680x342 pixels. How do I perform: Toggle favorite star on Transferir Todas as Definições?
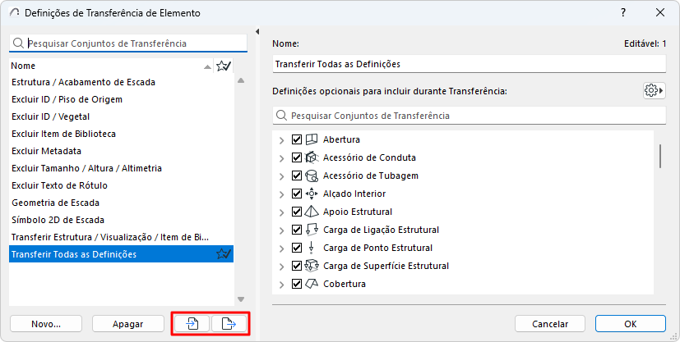[223, 254]
